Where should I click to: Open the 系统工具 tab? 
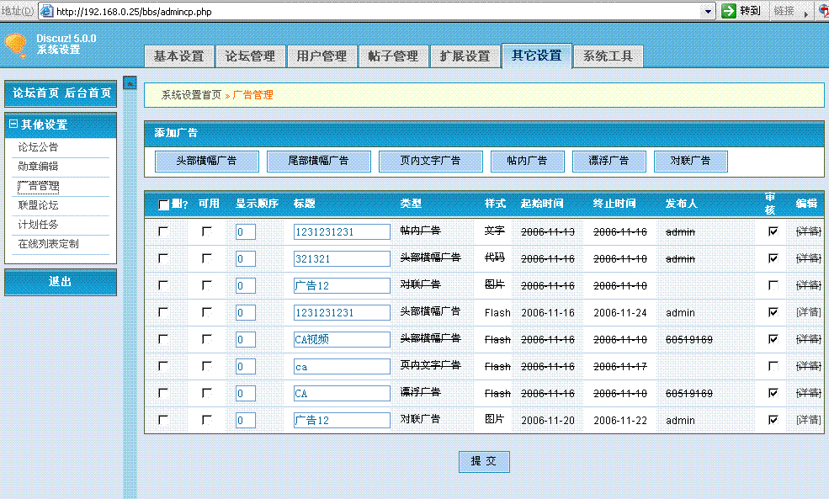coord(608,56)
